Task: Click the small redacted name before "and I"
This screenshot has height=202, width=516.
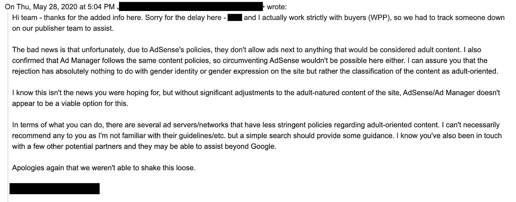Action: [235, 17]
